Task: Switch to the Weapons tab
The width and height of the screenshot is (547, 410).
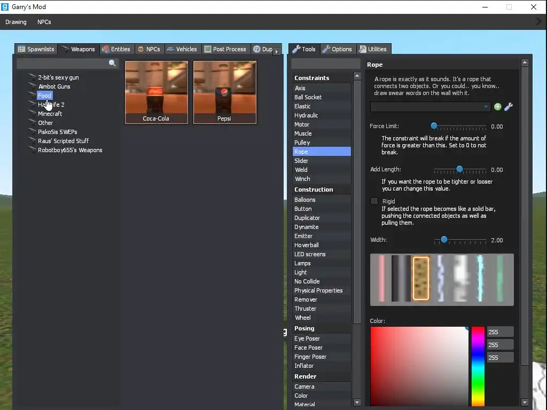Action: click(79, 49)
